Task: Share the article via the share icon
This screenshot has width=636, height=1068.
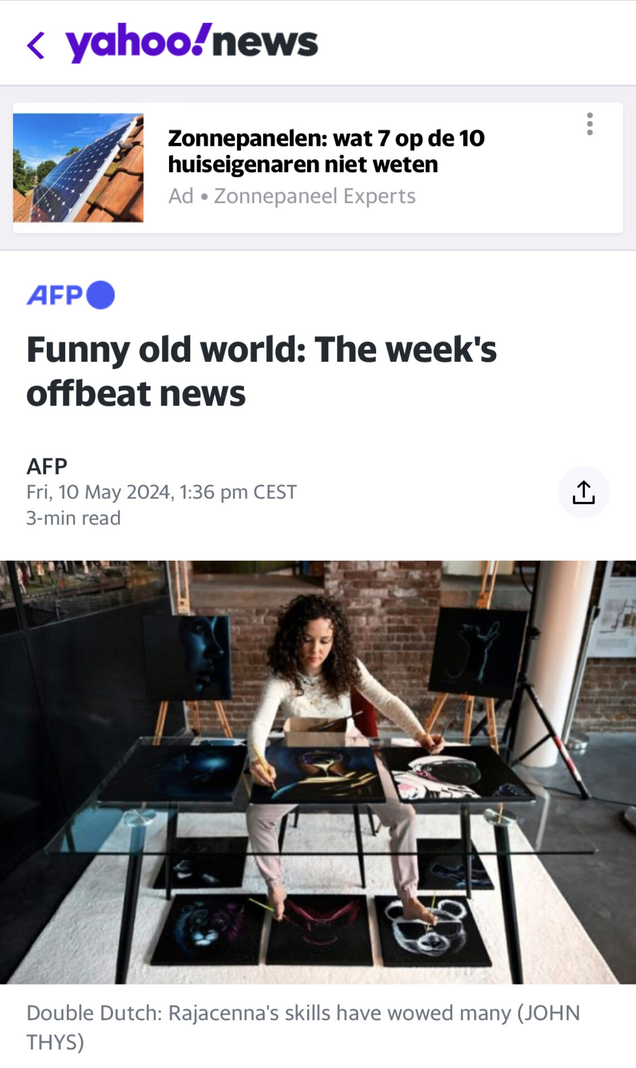Action: click(583, 492)
